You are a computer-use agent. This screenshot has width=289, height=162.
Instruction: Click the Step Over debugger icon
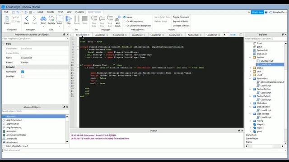(102, 18)
